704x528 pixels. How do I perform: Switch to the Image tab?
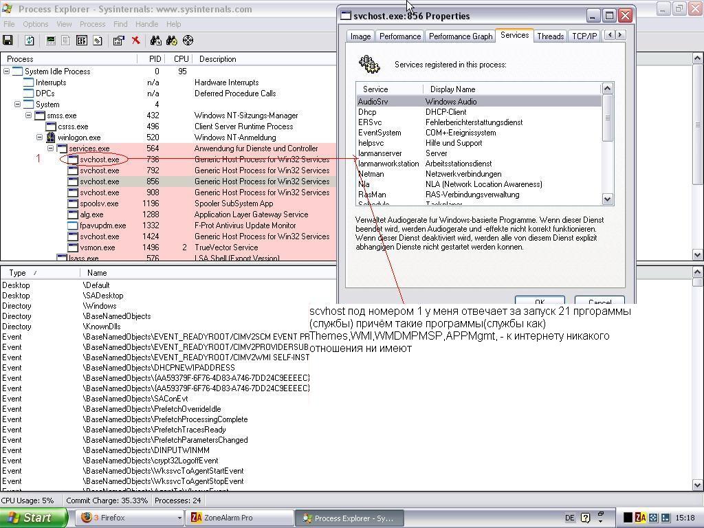tap(360, 36)
